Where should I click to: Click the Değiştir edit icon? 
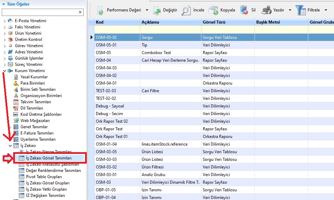pyautogui.click(x=157, y=10)
